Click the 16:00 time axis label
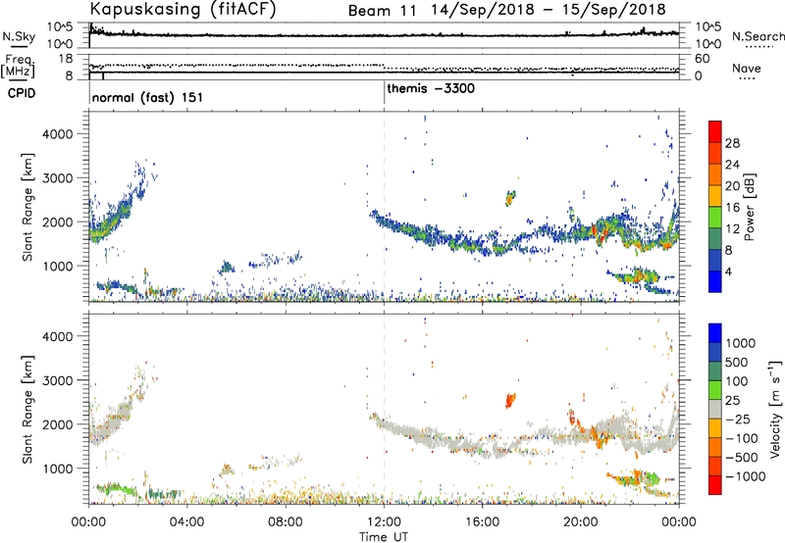Viewport: 785px width, 543px height. 482,522
